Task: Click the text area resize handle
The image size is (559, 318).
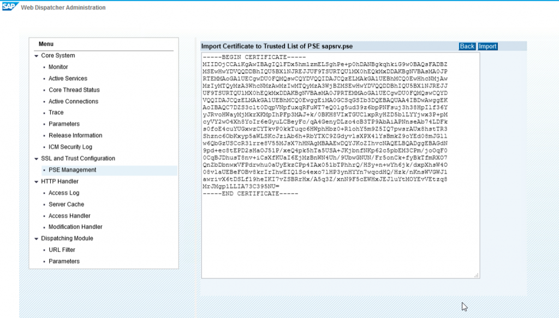Action: 476,275
